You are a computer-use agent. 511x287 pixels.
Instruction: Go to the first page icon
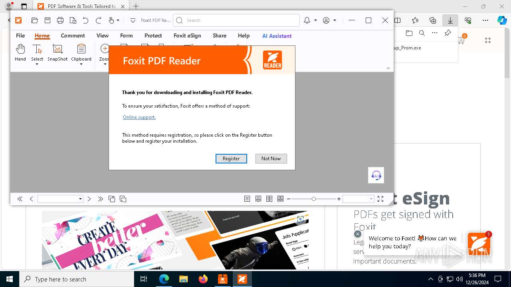click(x=20, y=199)
